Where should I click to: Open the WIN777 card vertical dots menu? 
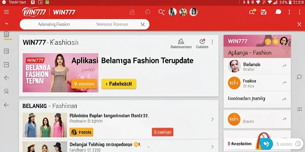212,42
